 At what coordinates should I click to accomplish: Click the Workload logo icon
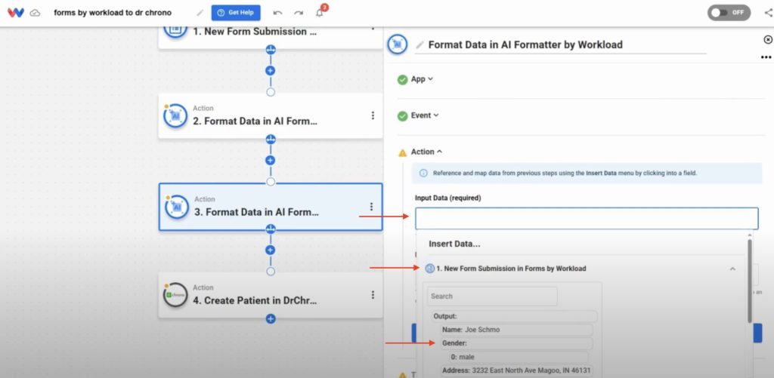coord(16,13)
